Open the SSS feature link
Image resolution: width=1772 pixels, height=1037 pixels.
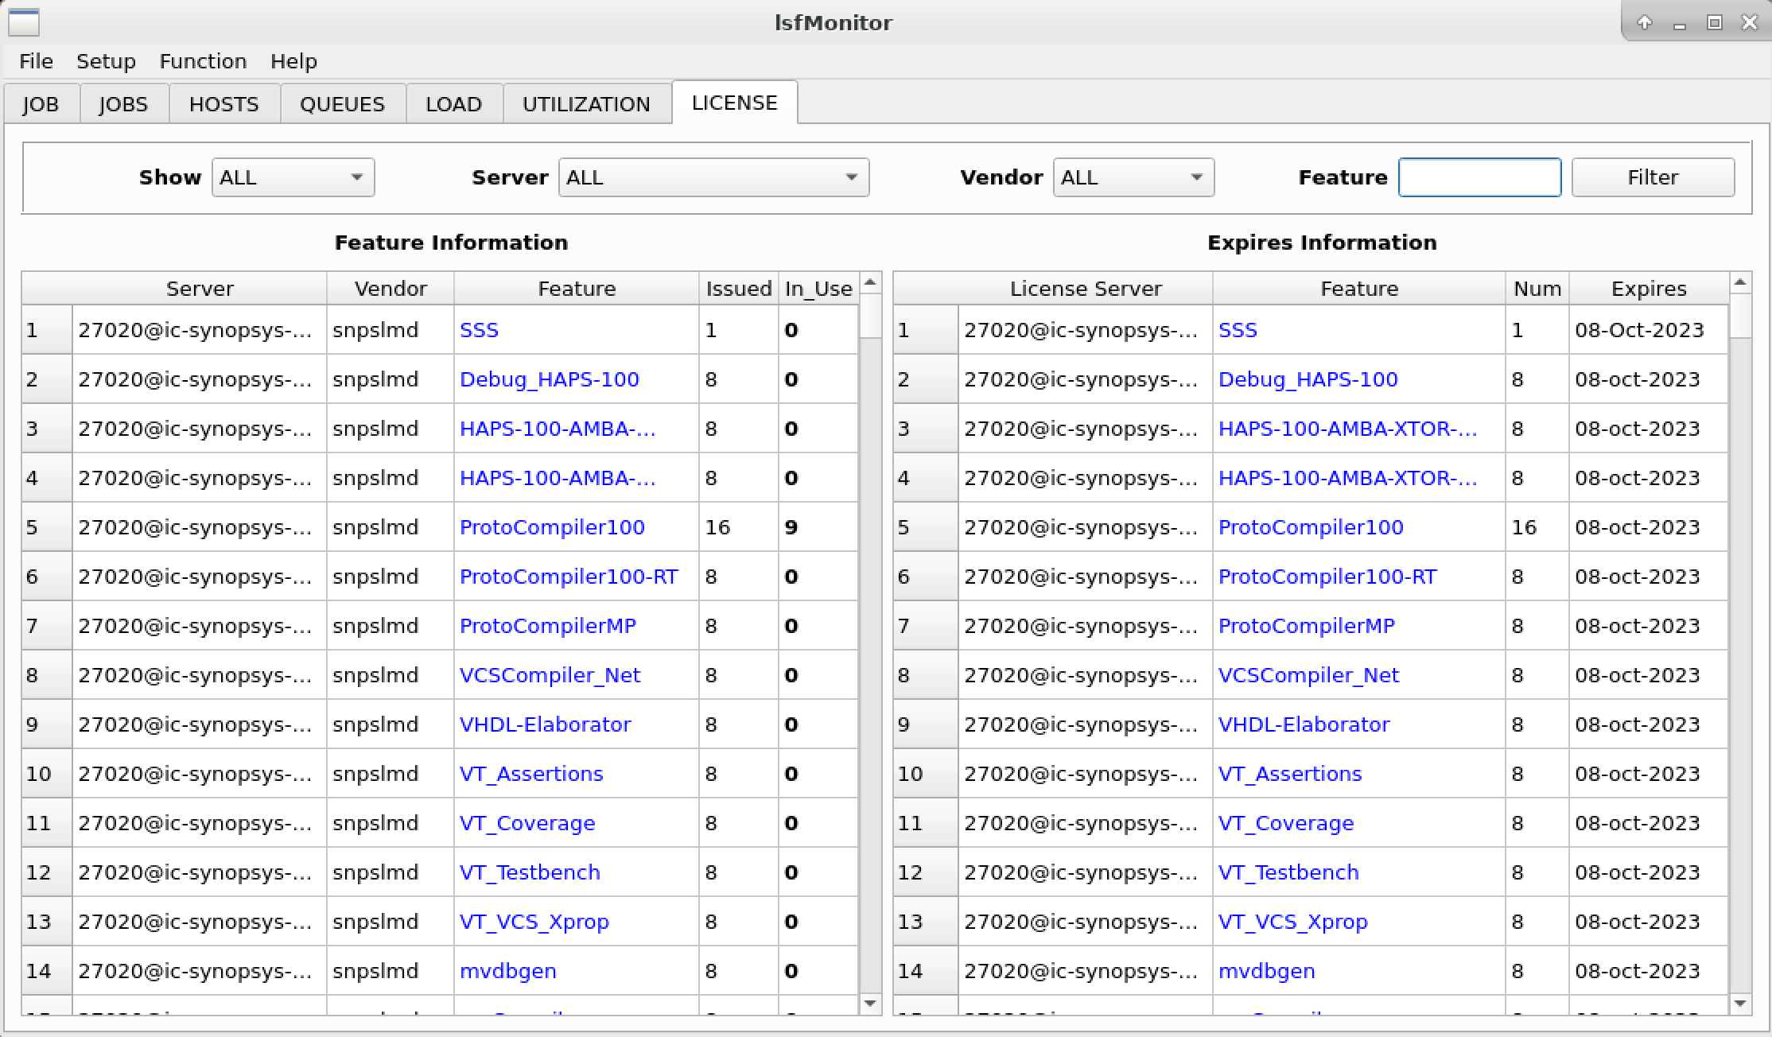tap(479, 329)
